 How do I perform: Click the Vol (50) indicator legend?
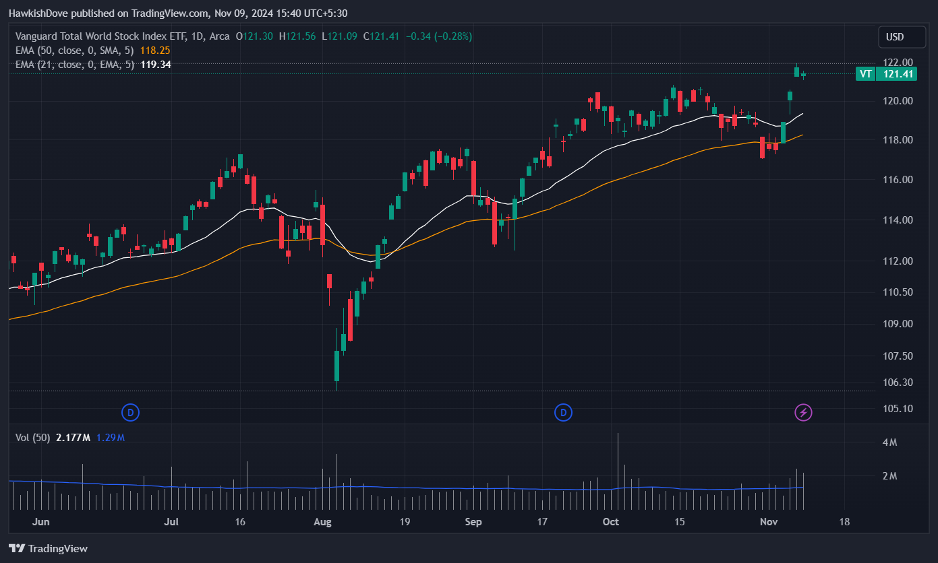click(x=33, y=438)
